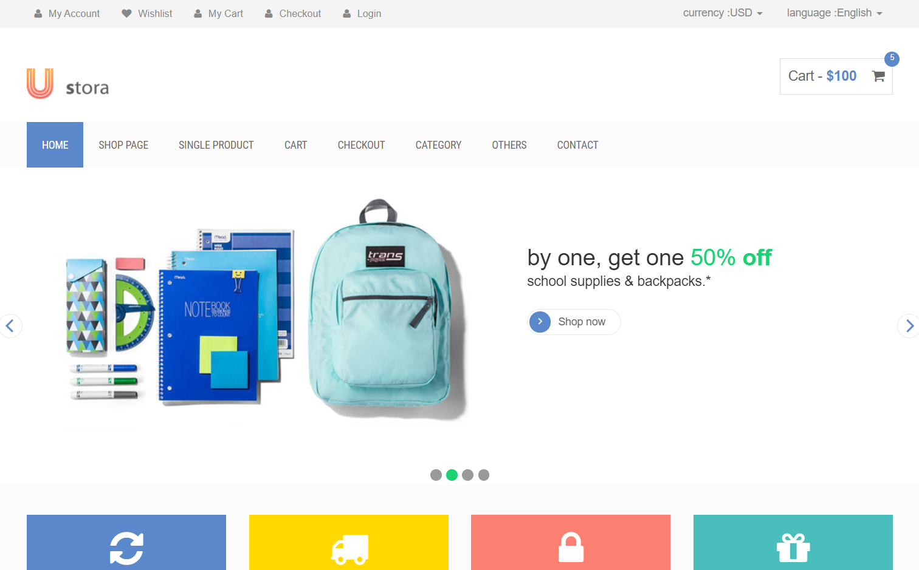Open the CATEGORY menu item
Viewport: 919px width, 570px height.
[438, 145]
